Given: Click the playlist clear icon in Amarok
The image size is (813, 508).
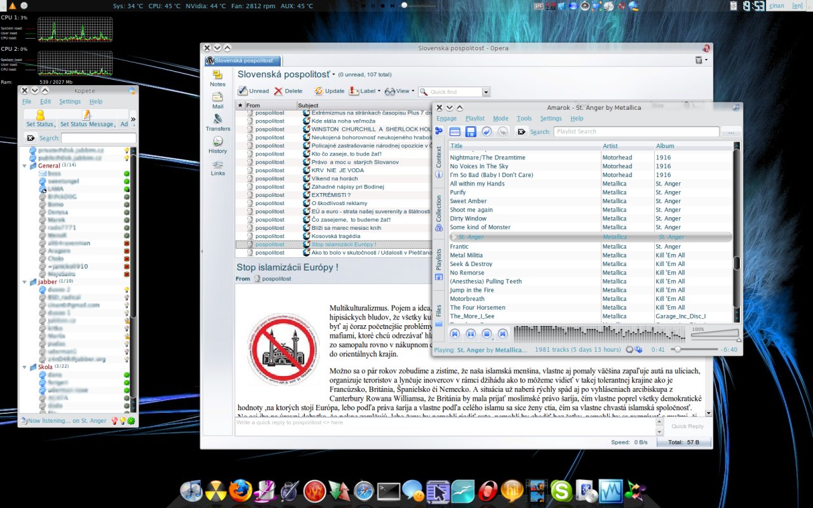Looking at the screenshot, I should [x=455, y=131].
